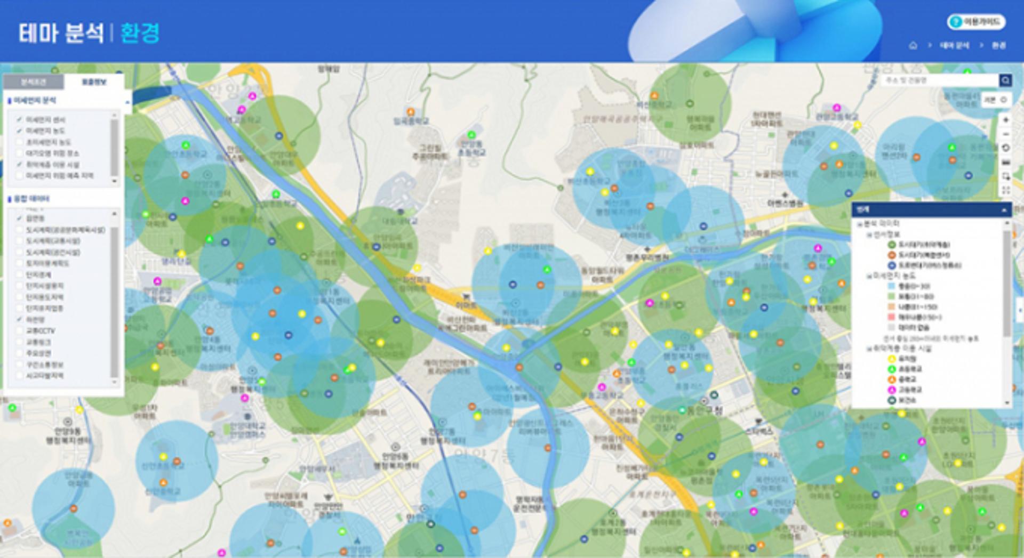Viewport: 1024px width, 558px height.
Task: Uncheck 취약계층 이용 시설 layer
Action: 20,165
